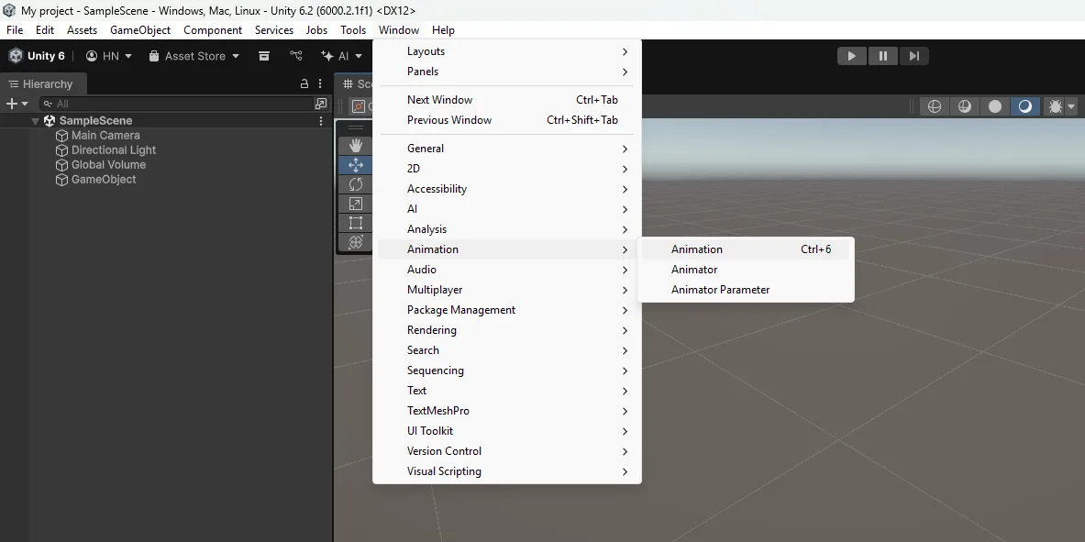Select the Hand view tool

[x=356, y=146]
